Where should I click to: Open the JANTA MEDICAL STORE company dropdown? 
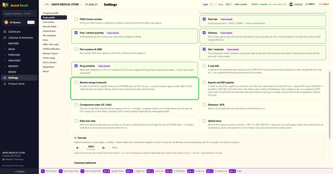click(62, 4)
